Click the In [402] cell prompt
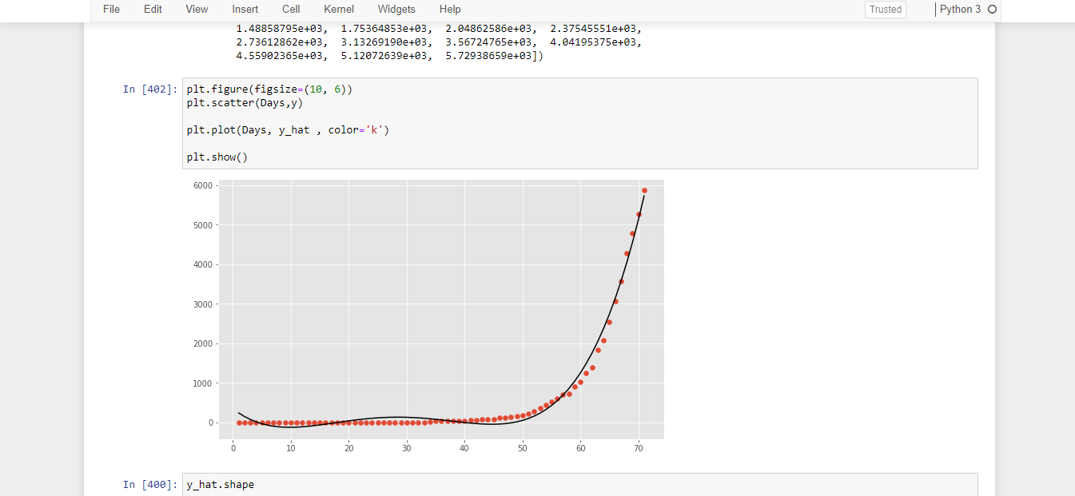This screenshot has height=496, width=1075. (151, 89)
